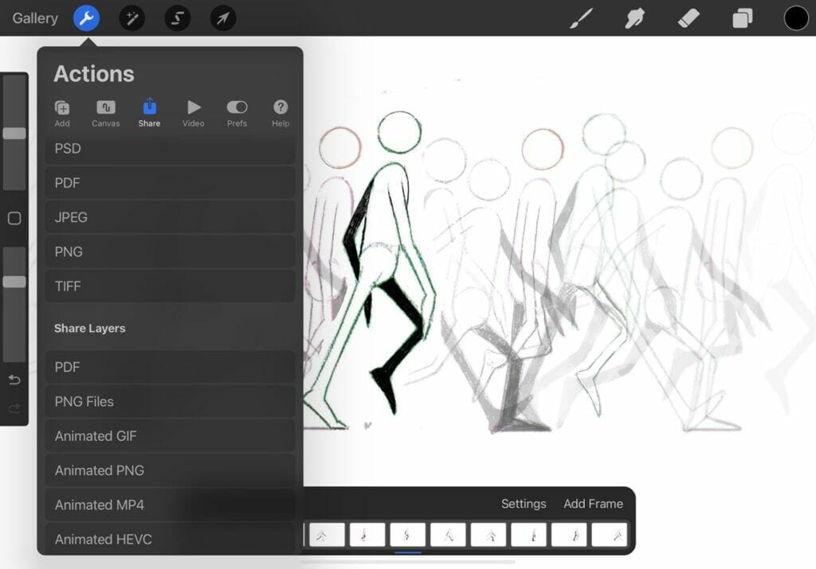The image size is (816, 569).
Task: Open the Prefs tab in Actions
Action: (237, 113)
